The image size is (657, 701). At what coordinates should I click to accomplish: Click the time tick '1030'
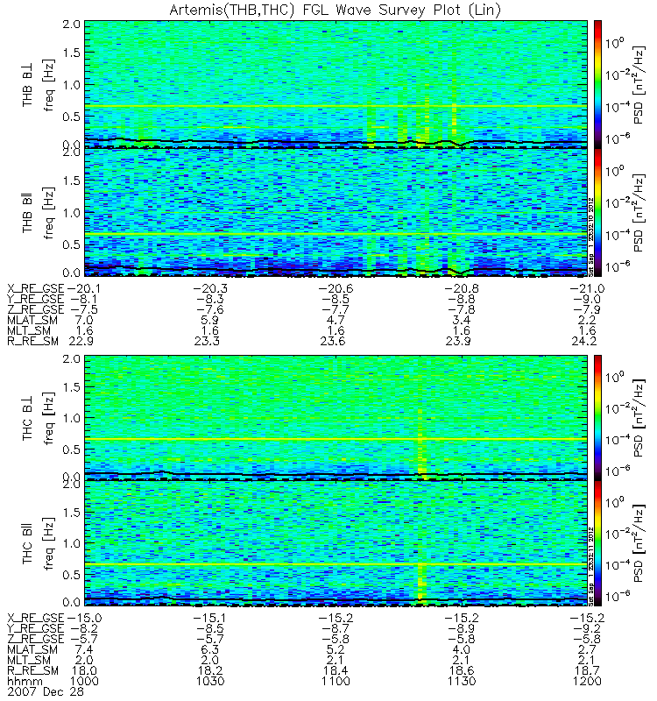click(x=209, y=682)
